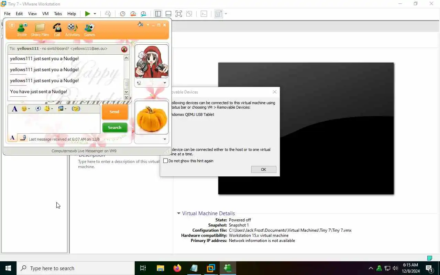This screenshot has height=275, width=440.
Task: Click the round back arrow in Messenger toolbar
Action: tap(12, 25)
